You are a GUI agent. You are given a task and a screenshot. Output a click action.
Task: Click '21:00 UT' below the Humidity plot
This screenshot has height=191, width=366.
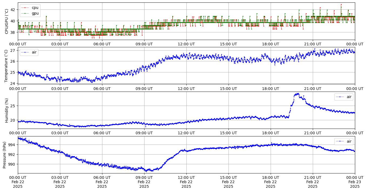(x=313, y=133)
